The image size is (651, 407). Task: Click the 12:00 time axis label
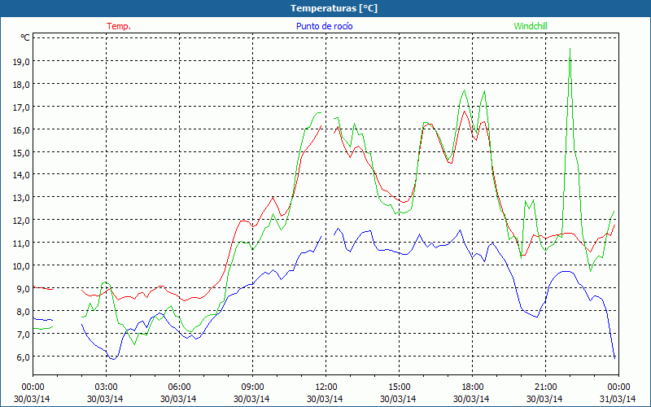pyautogui.click(x=326, y=387)
